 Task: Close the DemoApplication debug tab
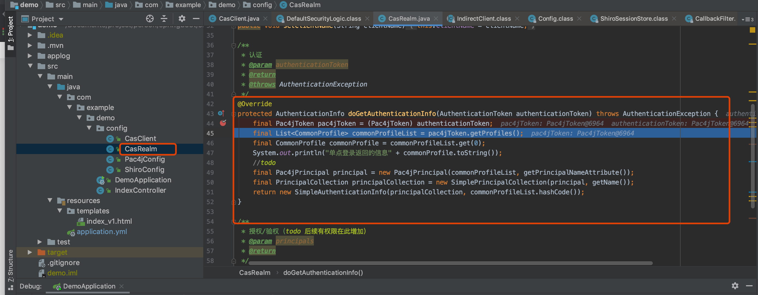tap(122, 286)
